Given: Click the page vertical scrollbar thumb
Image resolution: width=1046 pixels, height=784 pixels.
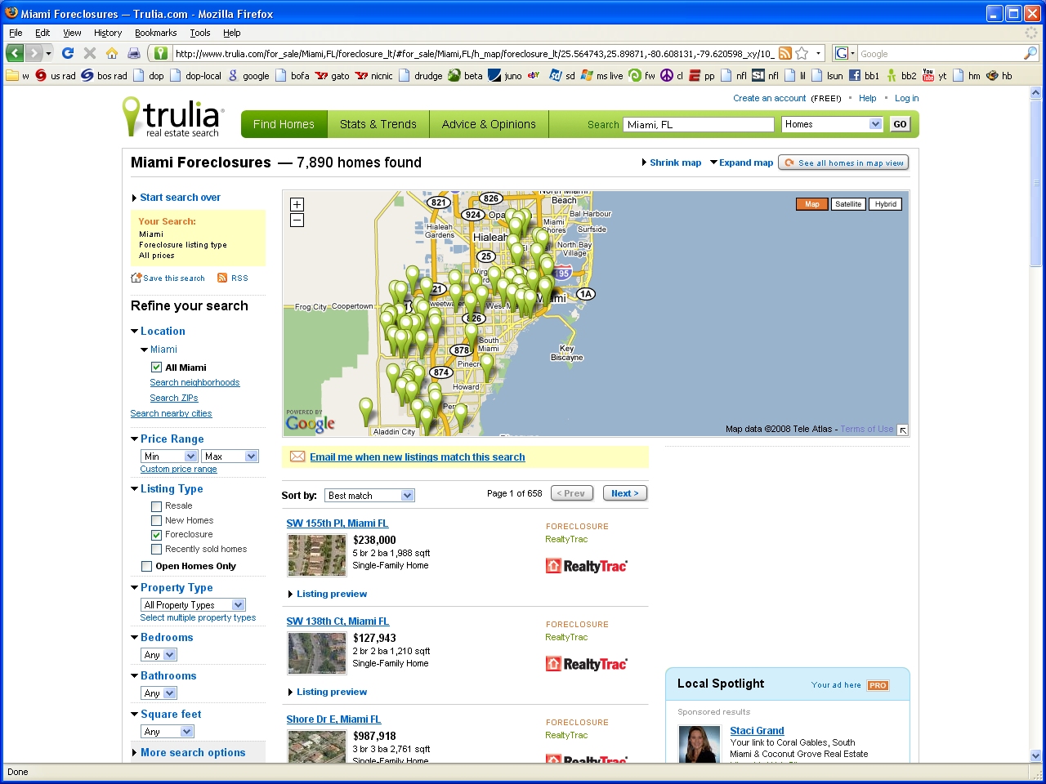Looking at the screenshot, I should coord(1036,184).
